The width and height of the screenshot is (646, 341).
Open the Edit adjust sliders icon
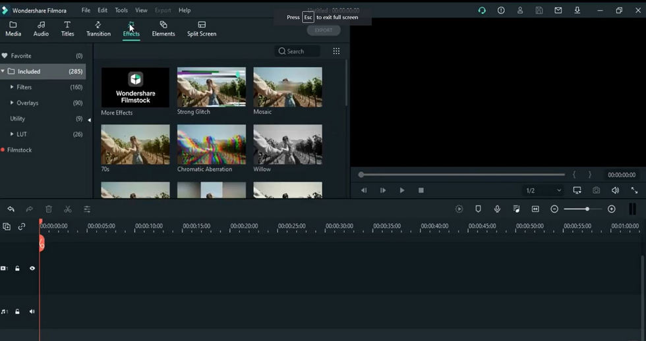pos(87,209)
